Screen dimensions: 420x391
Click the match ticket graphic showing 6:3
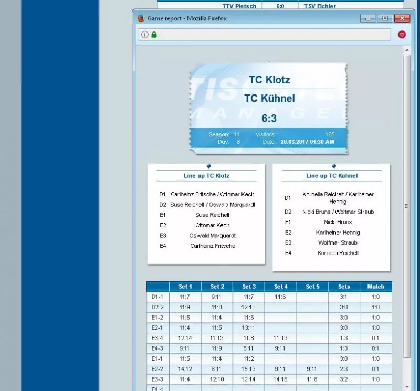click(269, 108)
